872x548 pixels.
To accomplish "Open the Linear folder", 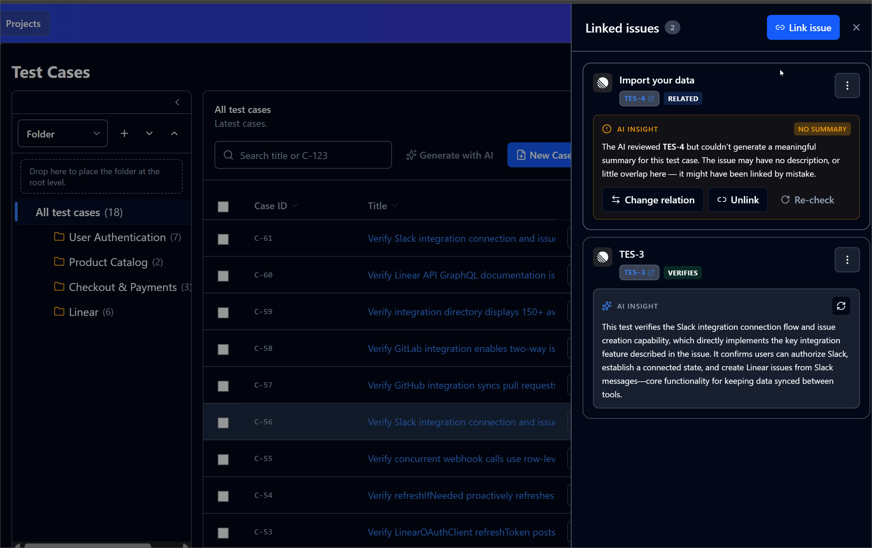I will (84, 312).
